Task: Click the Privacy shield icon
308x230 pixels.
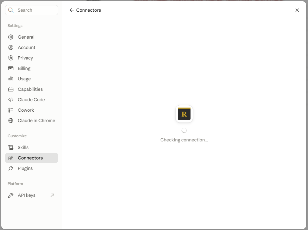Action: pos(11,58)
